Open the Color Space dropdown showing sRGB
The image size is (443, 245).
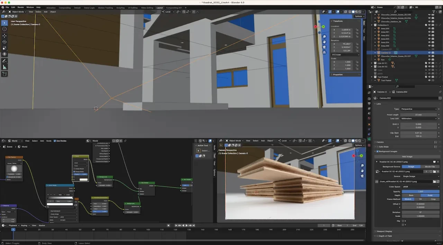pos(421,187)
